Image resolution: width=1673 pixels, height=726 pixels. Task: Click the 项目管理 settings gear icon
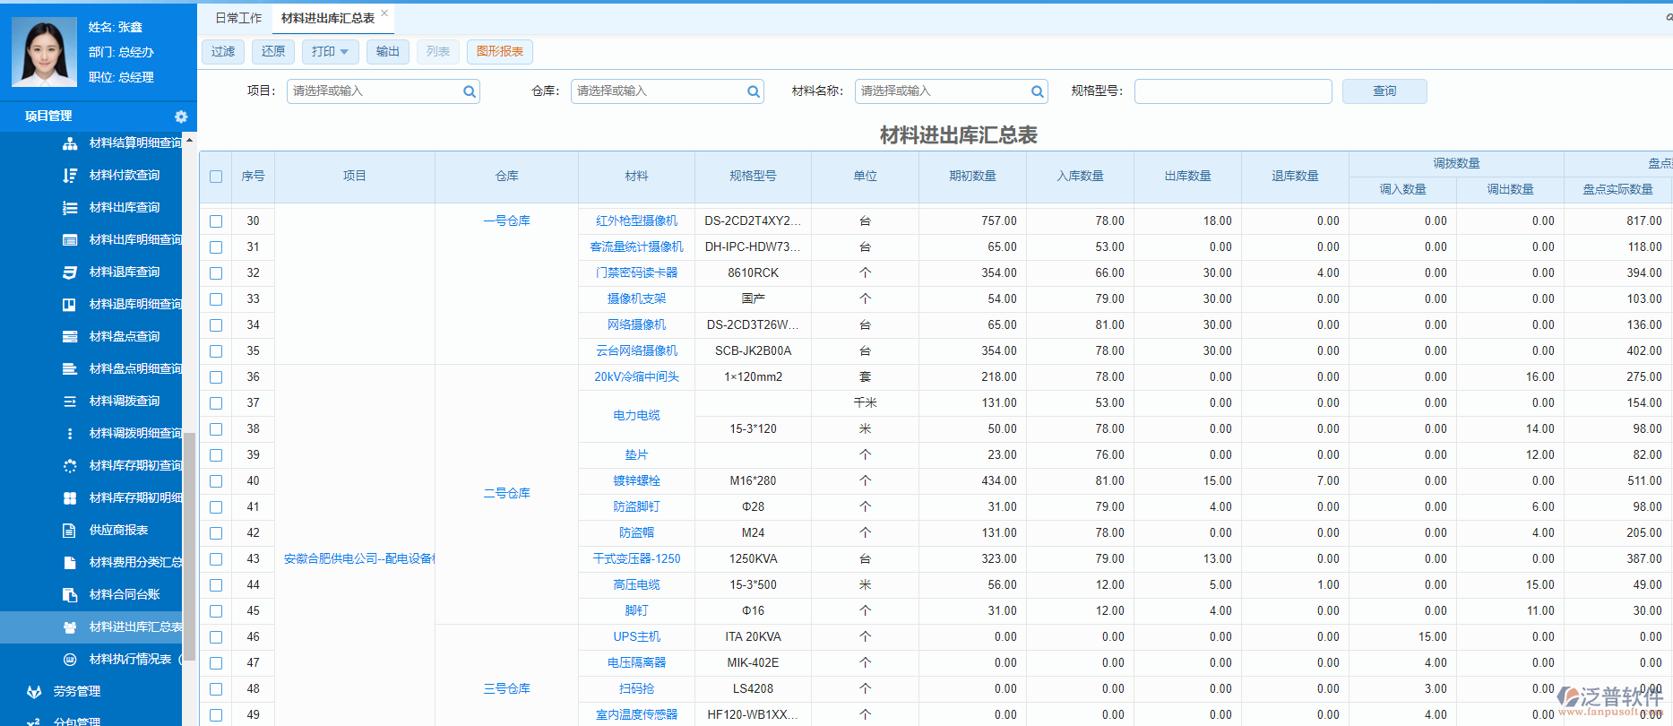[181, 117]
